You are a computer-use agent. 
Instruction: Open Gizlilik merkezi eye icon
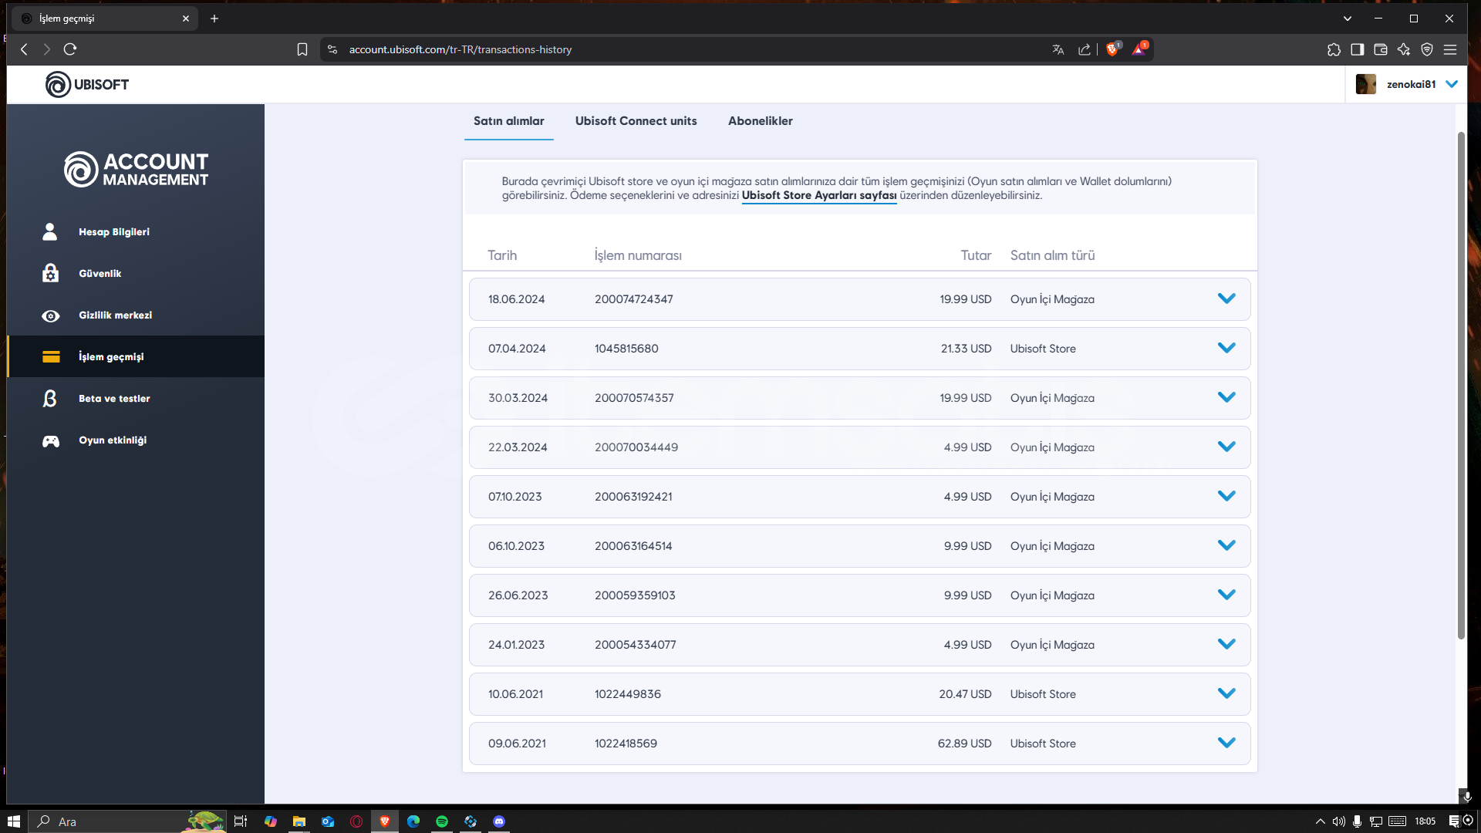[x=50, y=315]
